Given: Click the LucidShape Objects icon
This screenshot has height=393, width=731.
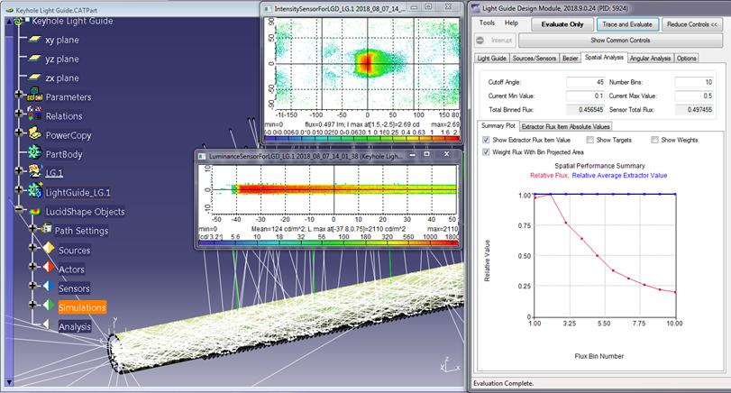Looking at the screenshot, I should (x=35, y=212).
